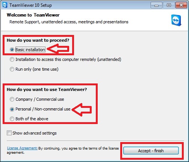
Task: Select the Basic installation radio button
Action: (12, 50)
